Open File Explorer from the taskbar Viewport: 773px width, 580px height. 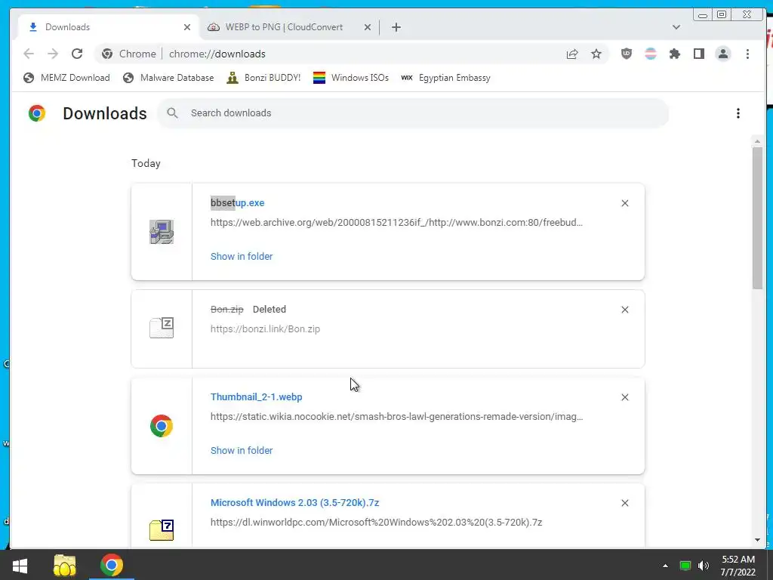pyautogui.click(x=65, y=565)
